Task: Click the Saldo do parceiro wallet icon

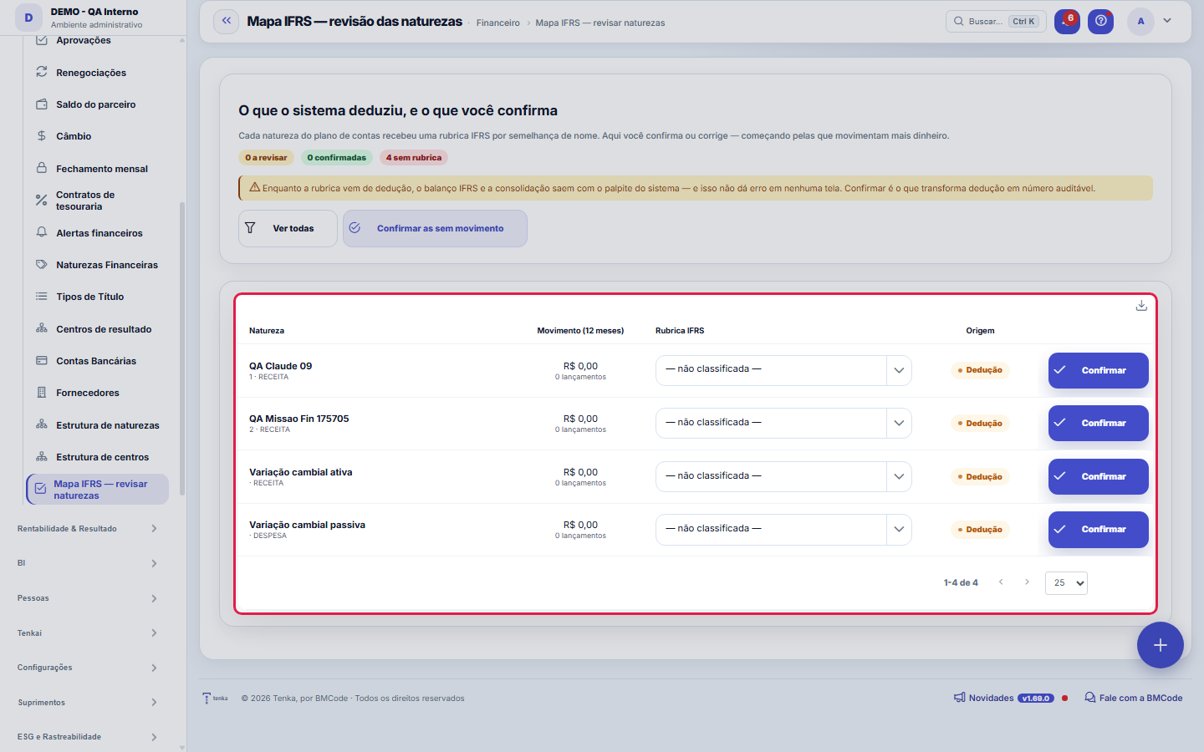Action: tap(42, 104)
